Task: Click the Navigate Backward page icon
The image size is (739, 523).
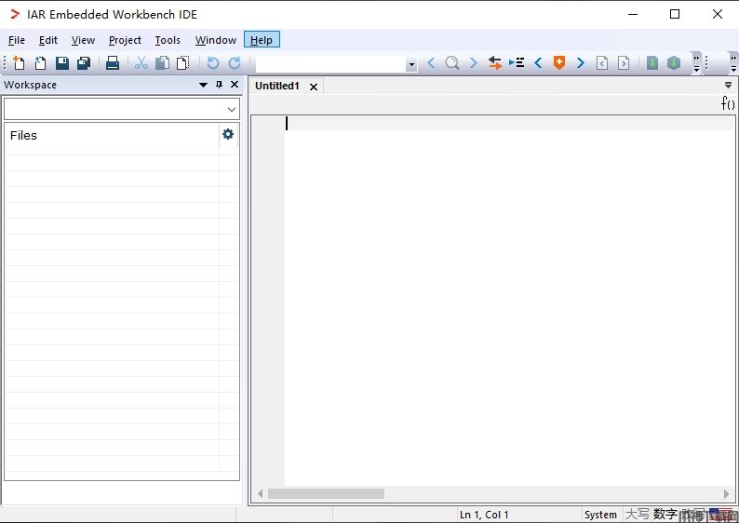Action: [602, 62]
